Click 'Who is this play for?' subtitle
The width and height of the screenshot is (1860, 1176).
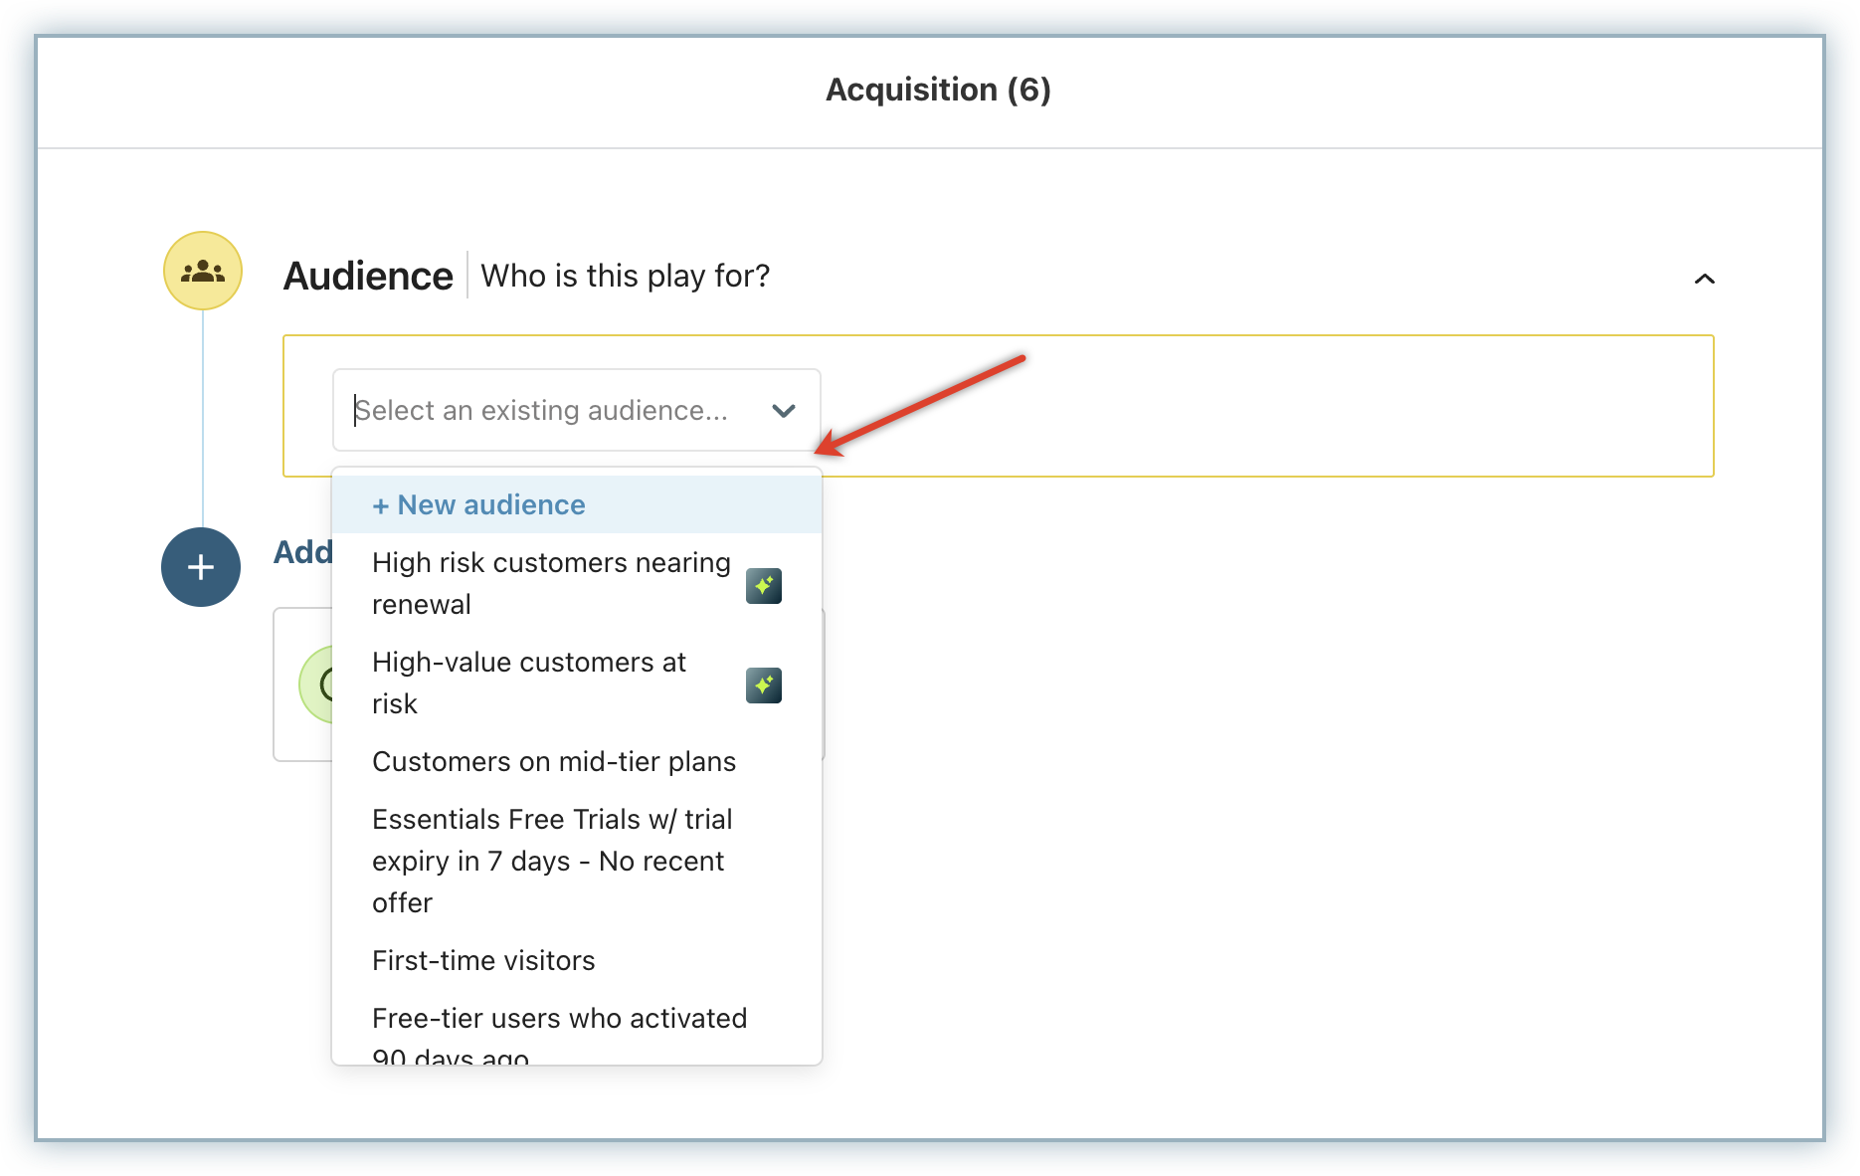[625, 276]
